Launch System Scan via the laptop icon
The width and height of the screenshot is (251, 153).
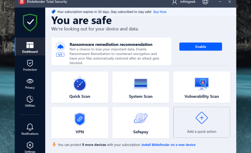(140, 84)
